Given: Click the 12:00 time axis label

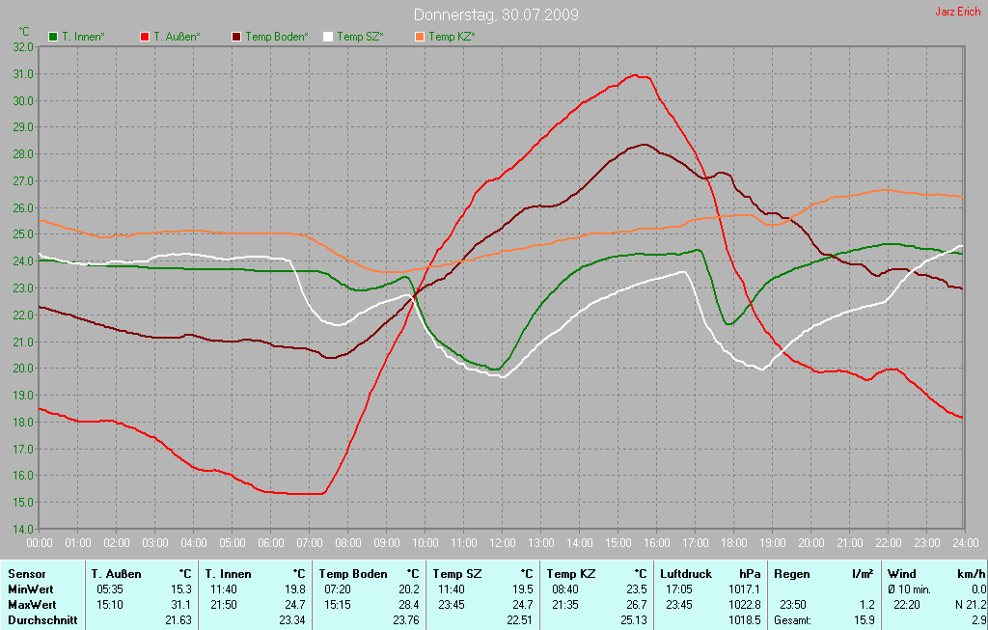Looking at the screenshot, I should tap(502, 542).
